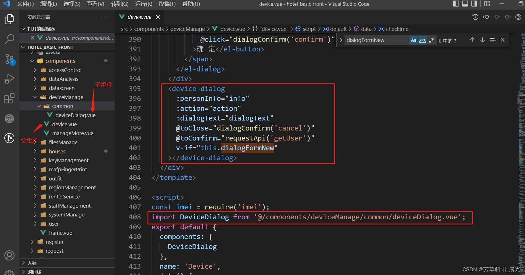Toggle Match Whole Word in find widget
525x275 pixels.
click(x=423, y=40)
